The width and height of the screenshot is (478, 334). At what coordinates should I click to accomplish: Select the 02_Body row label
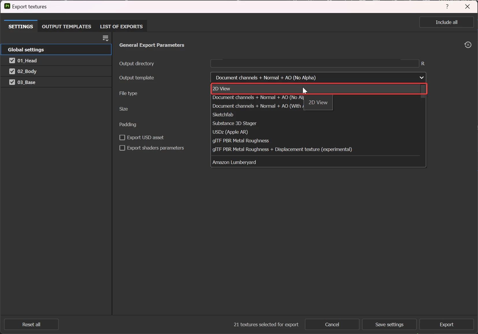point(27,71)
